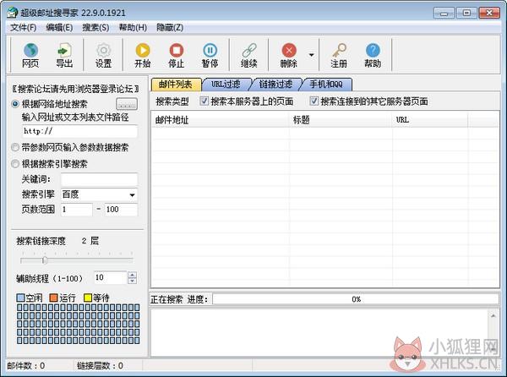Click the 标题 column header

[x=341, y=120]
